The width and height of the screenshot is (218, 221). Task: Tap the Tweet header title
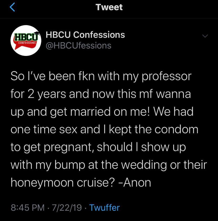tap(109, 7)
